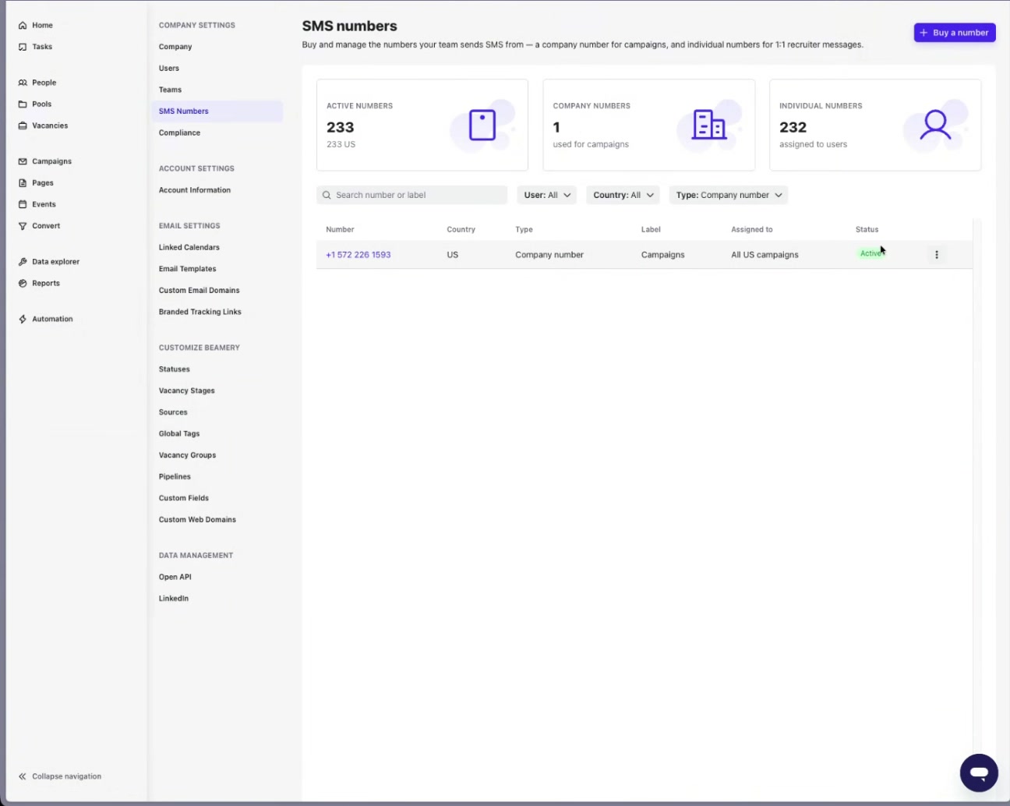Viewport: 1010px width, 806px height.
Task: Click the Data explorer icon
Action: click(23, 262)
